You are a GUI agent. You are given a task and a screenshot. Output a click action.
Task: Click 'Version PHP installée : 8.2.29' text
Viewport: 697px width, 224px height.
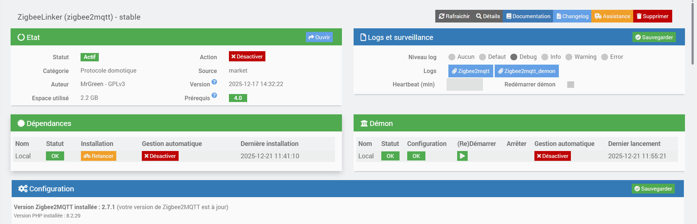coord(47,216)
